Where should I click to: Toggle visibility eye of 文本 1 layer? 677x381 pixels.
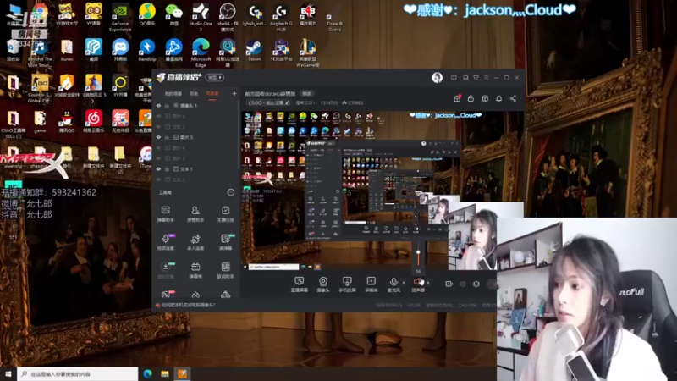point(158,168)
